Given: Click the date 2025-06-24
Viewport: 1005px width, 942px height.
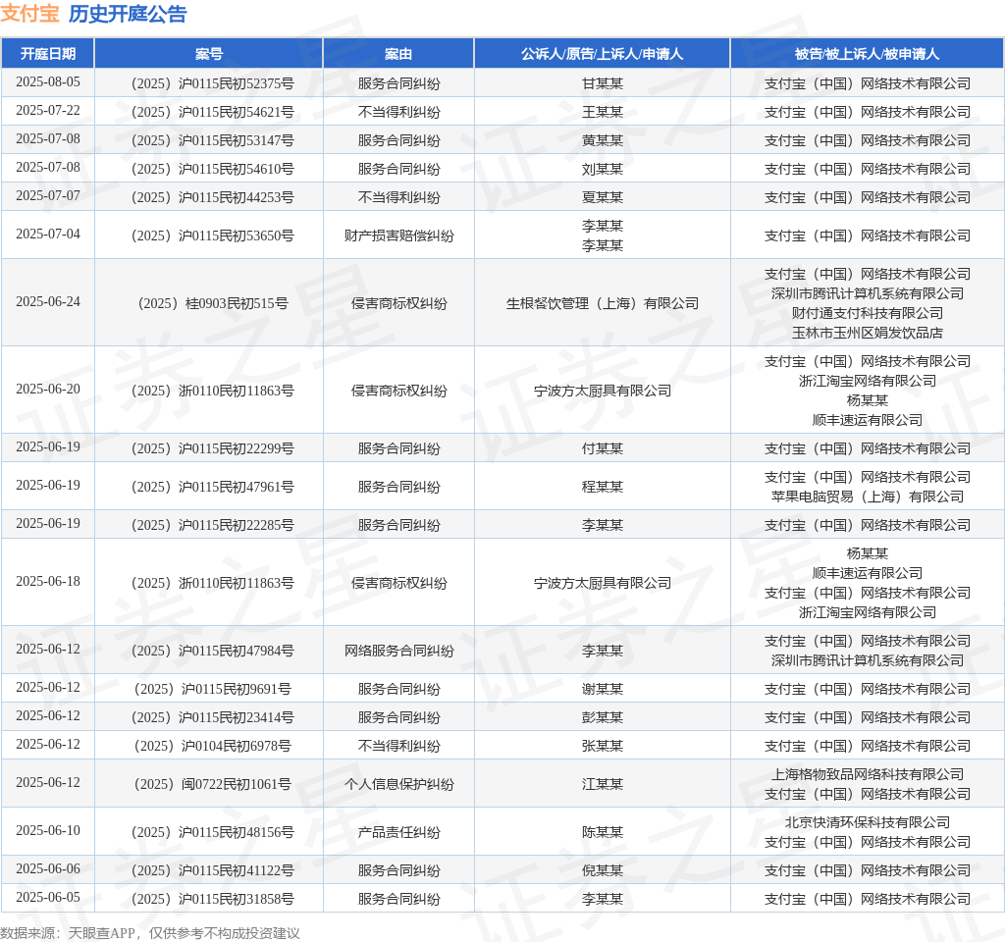Looking at the screenshot, I should [48, 301].
